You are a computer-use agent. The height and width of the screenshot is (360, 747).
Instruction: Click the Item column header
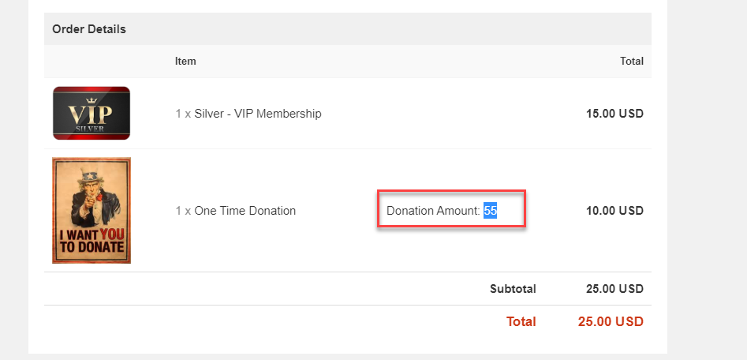(185, 62)
